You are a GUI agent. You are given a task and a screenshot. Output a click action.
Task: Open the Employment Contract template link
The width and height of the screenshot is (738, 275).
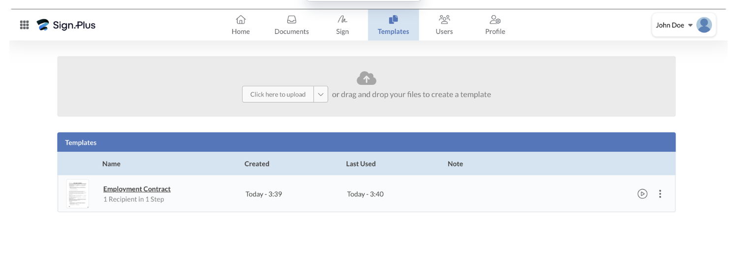[x=137, y=189]
